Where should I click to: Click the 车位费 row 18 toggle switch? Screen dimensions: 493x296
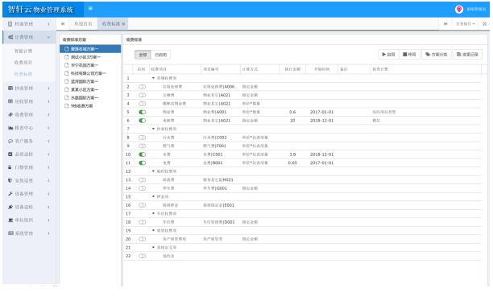142,222
